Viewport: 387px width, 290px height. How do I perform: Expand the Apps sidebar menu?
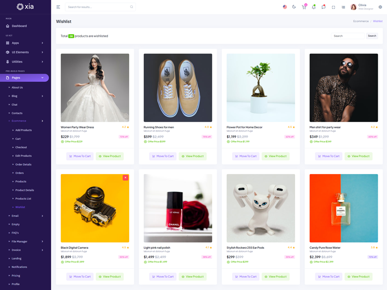click(25, 43)
